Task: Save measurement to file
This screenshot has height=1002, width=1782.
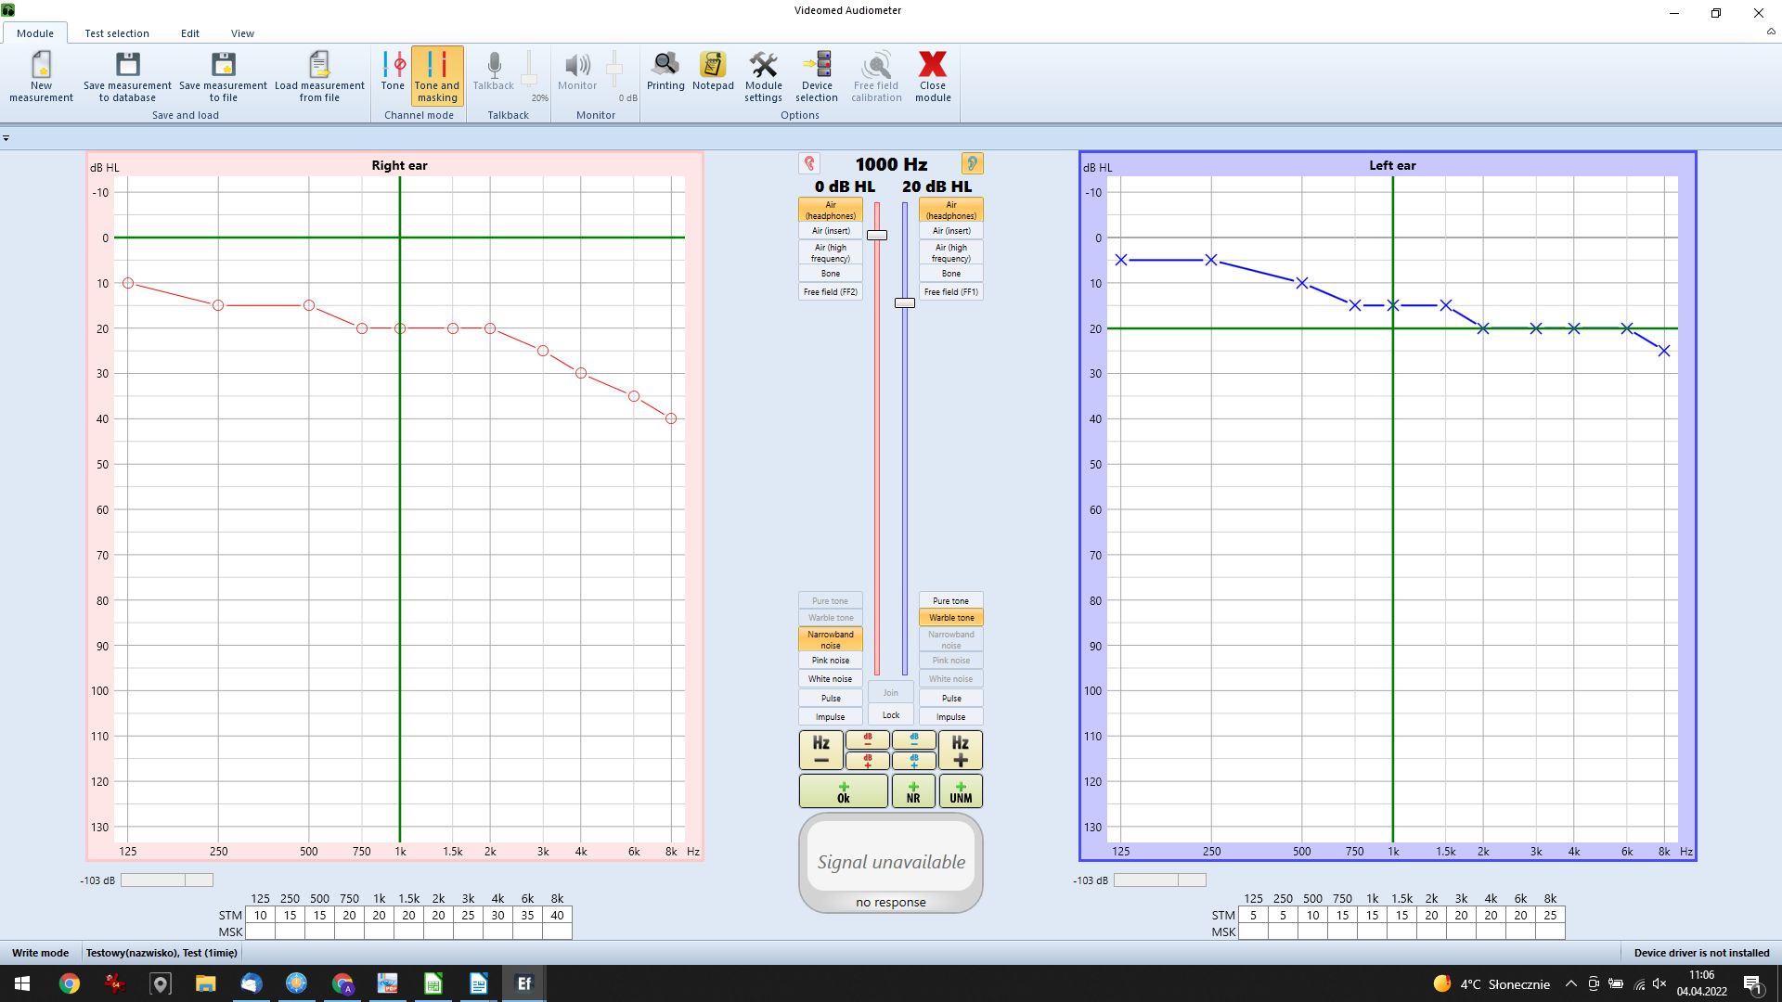Action: (223, 76)
